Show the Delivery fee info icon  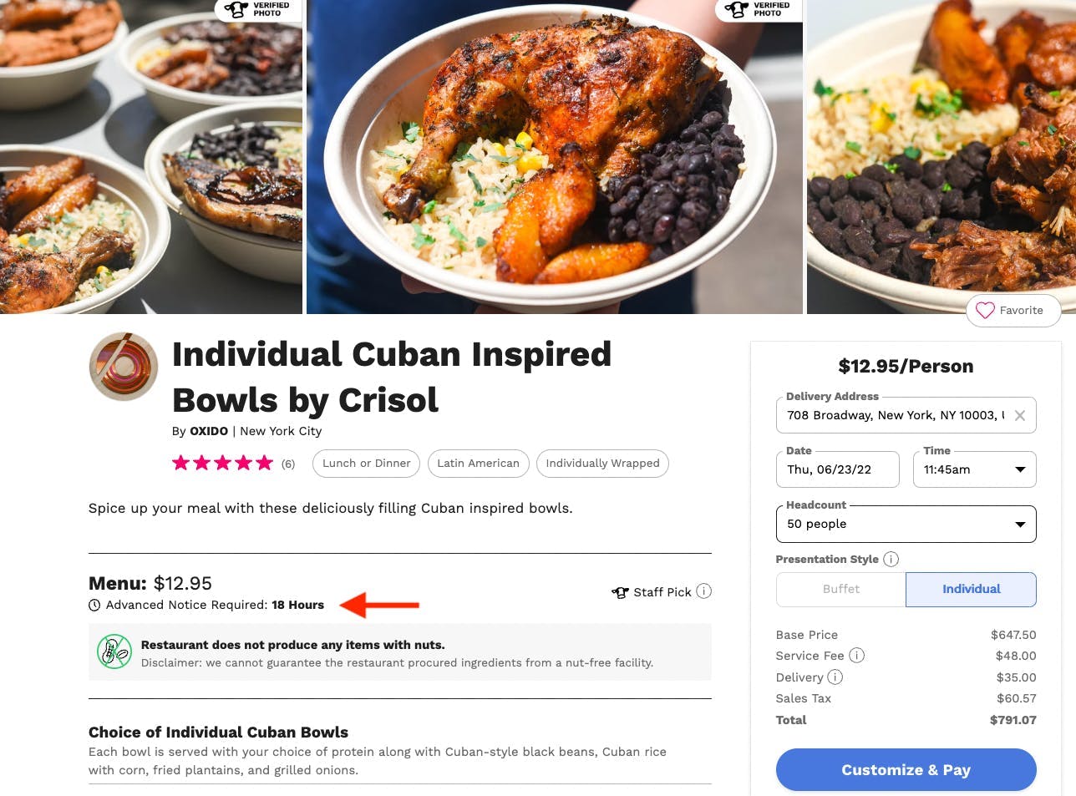tap(835, 677)
